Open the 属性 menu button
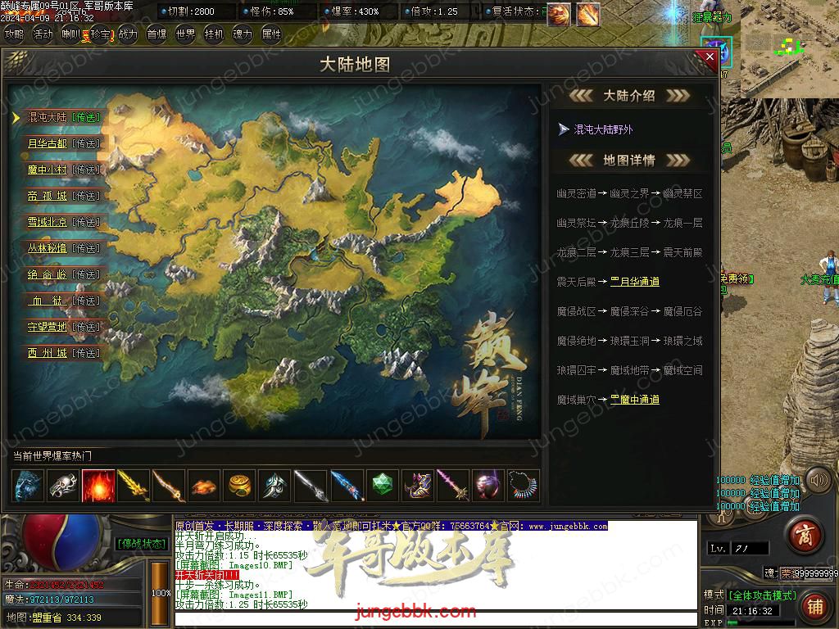 pyautogui.click(x=270, y=34)
